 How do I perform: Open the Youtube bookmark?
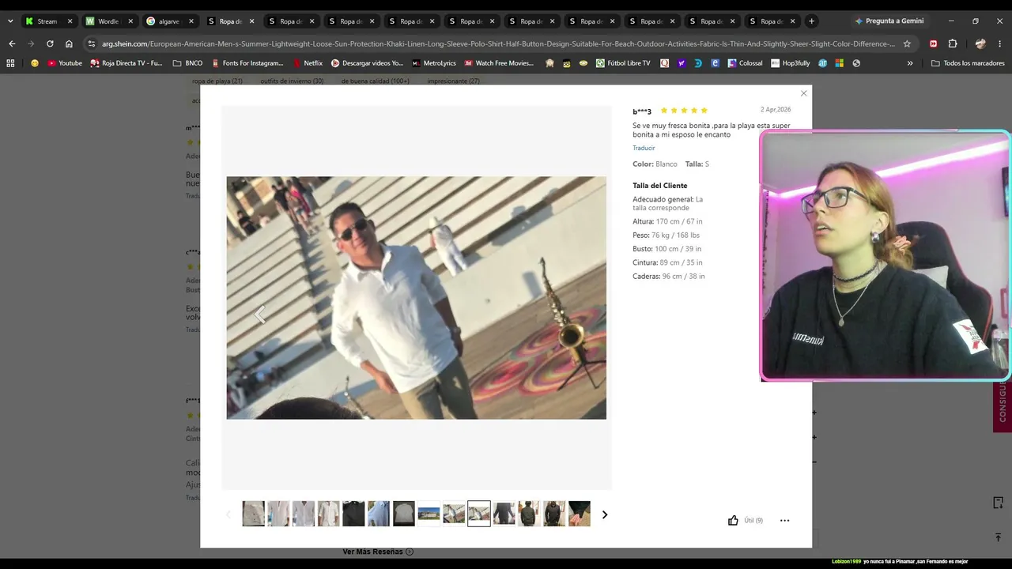[x=65, y=63]
